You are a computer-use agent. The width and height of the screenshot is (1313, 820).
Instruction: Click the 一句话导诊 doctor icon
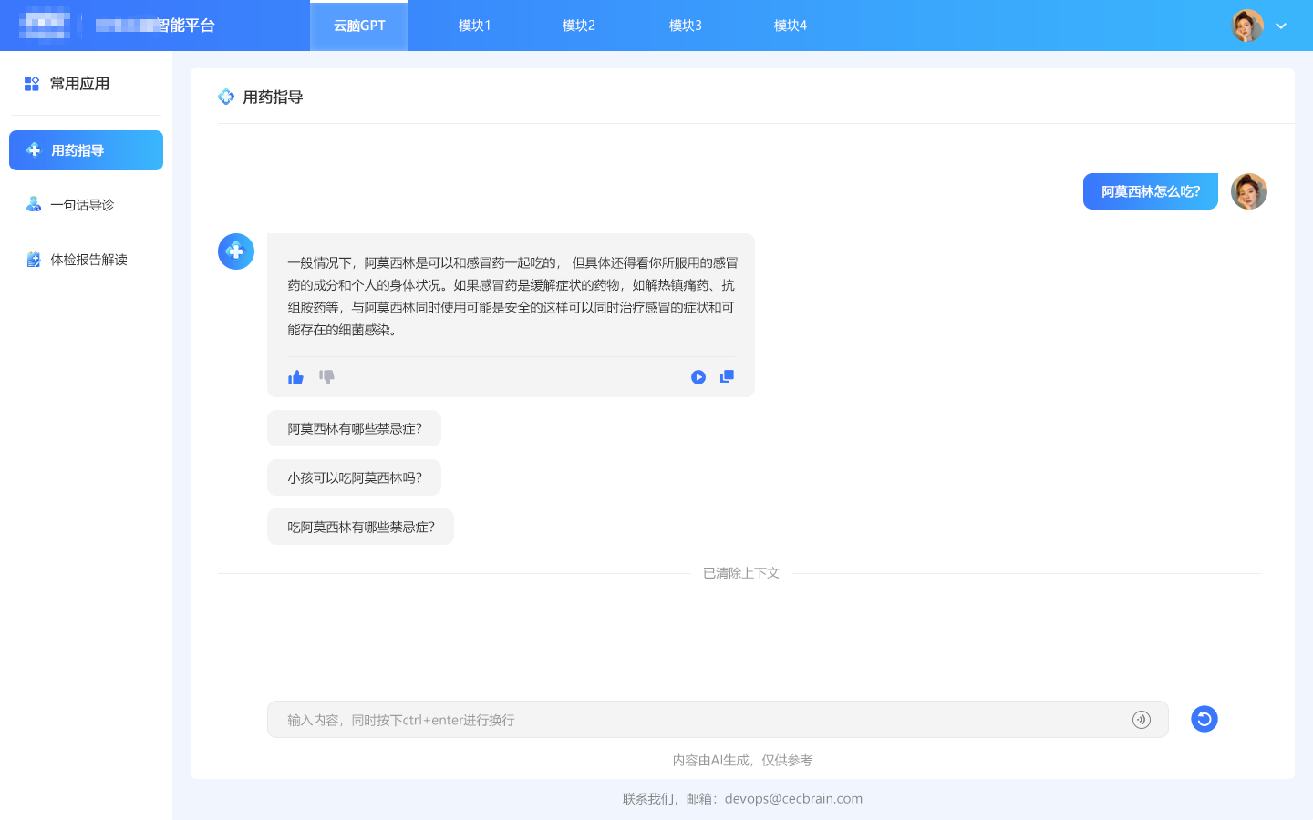34,204
